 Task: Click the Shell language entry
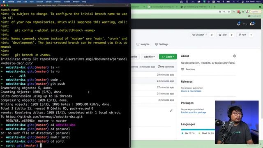tap(206, 133)
